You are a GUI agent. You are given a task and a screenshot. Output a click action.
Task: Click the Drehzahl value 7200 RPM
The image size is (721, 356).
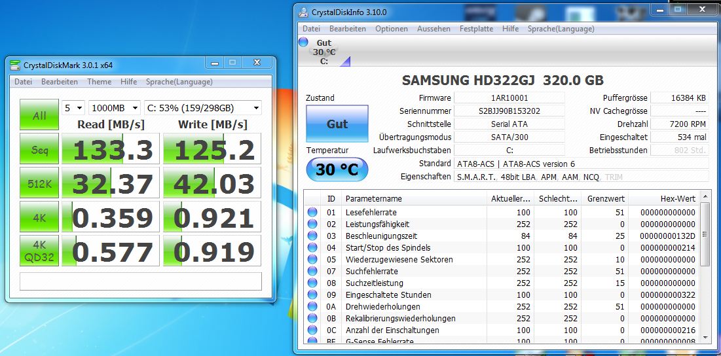680,124
